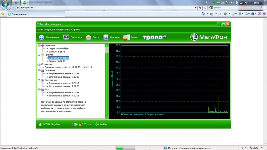Open the Текст messages tab
This screenshot has height=150, width=267.
(93, 37)
